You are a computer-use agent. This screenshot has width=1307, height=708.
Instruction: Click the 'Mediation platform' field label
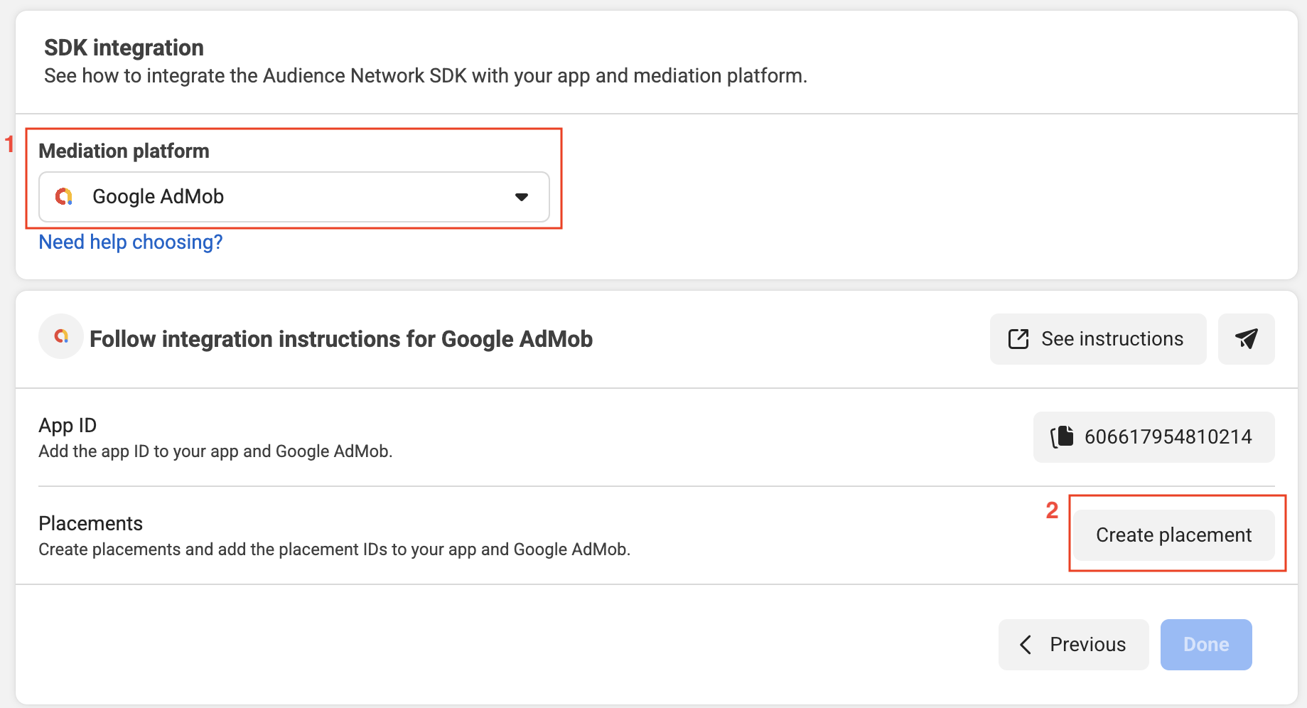point(124,151)
